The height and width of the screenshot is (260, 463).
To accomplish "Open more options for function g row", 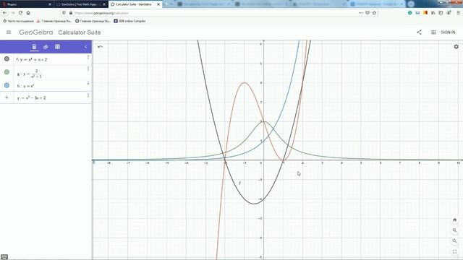I will tap(88, 69).
